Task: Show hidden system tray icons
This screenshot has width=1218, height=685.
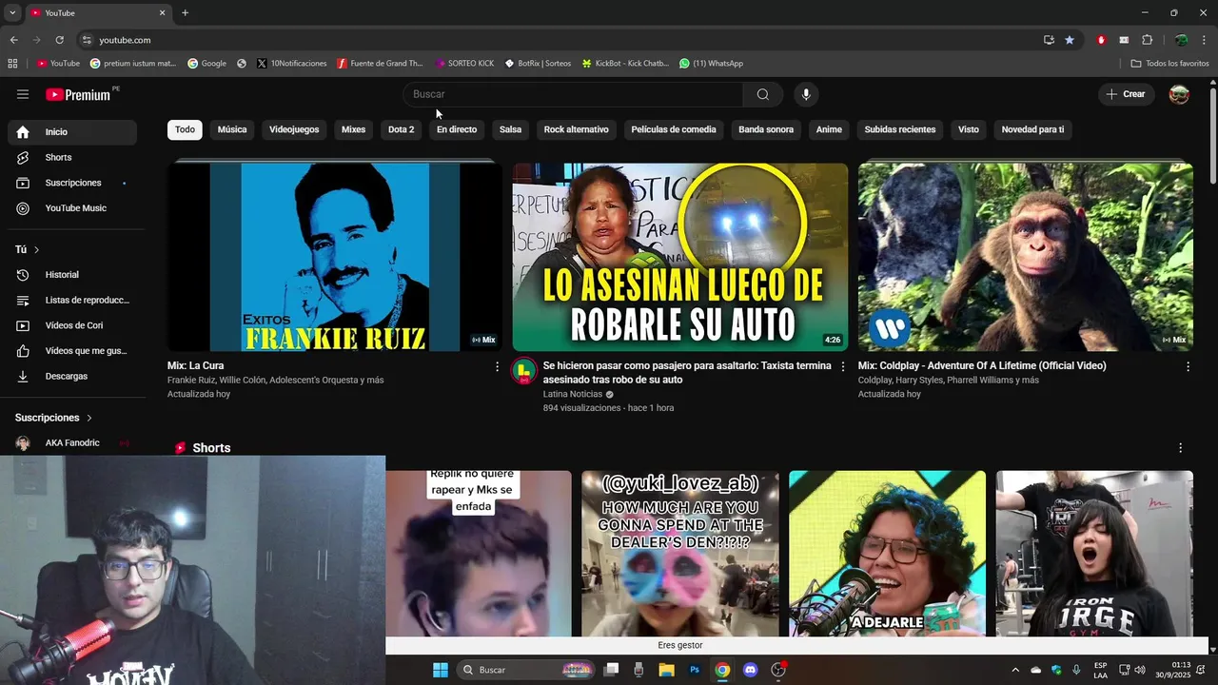Action: click(x=1014, y=670)
